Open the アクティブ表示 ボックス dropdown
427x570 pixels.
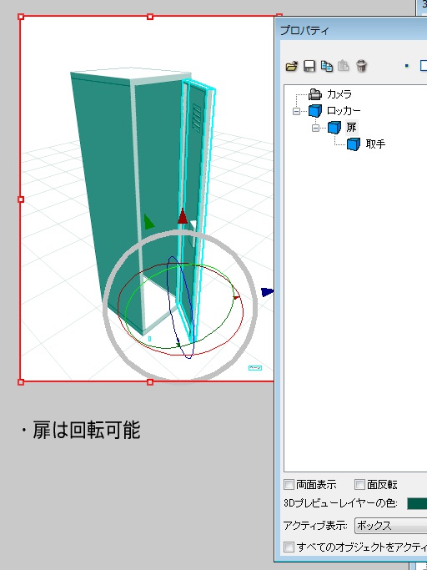[390, 525]
